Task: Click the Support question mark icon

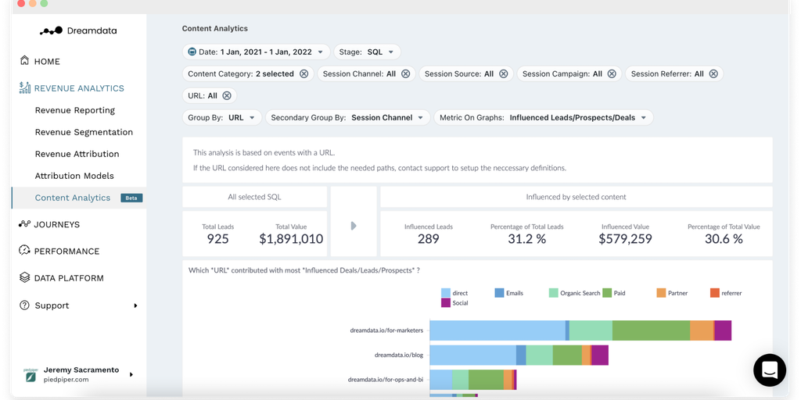Action: (25, 305)
